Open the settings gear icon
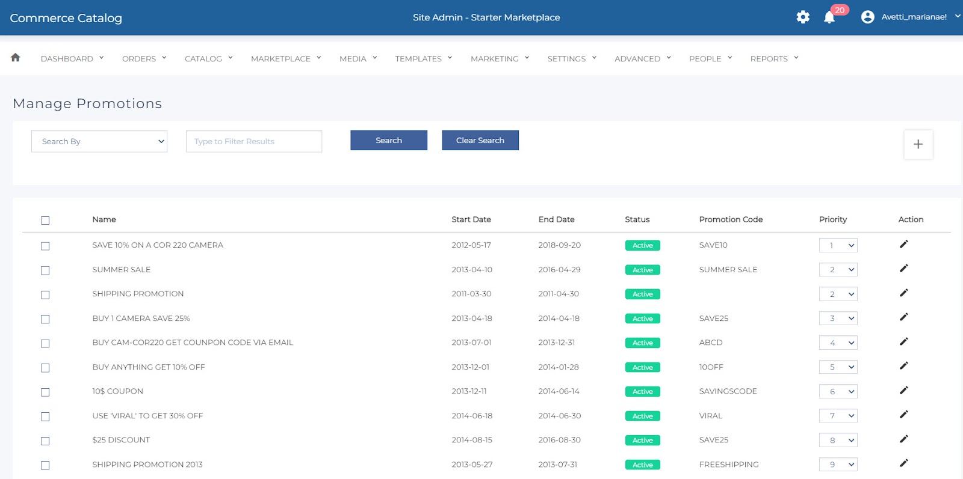Viewport: 963px width, 479px height. pyautogui.click(x=803, y=17)
